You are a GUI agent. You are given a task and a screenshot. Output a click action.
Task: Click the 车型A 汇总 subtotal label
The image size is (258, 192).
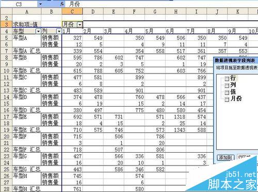pos(27,51)
